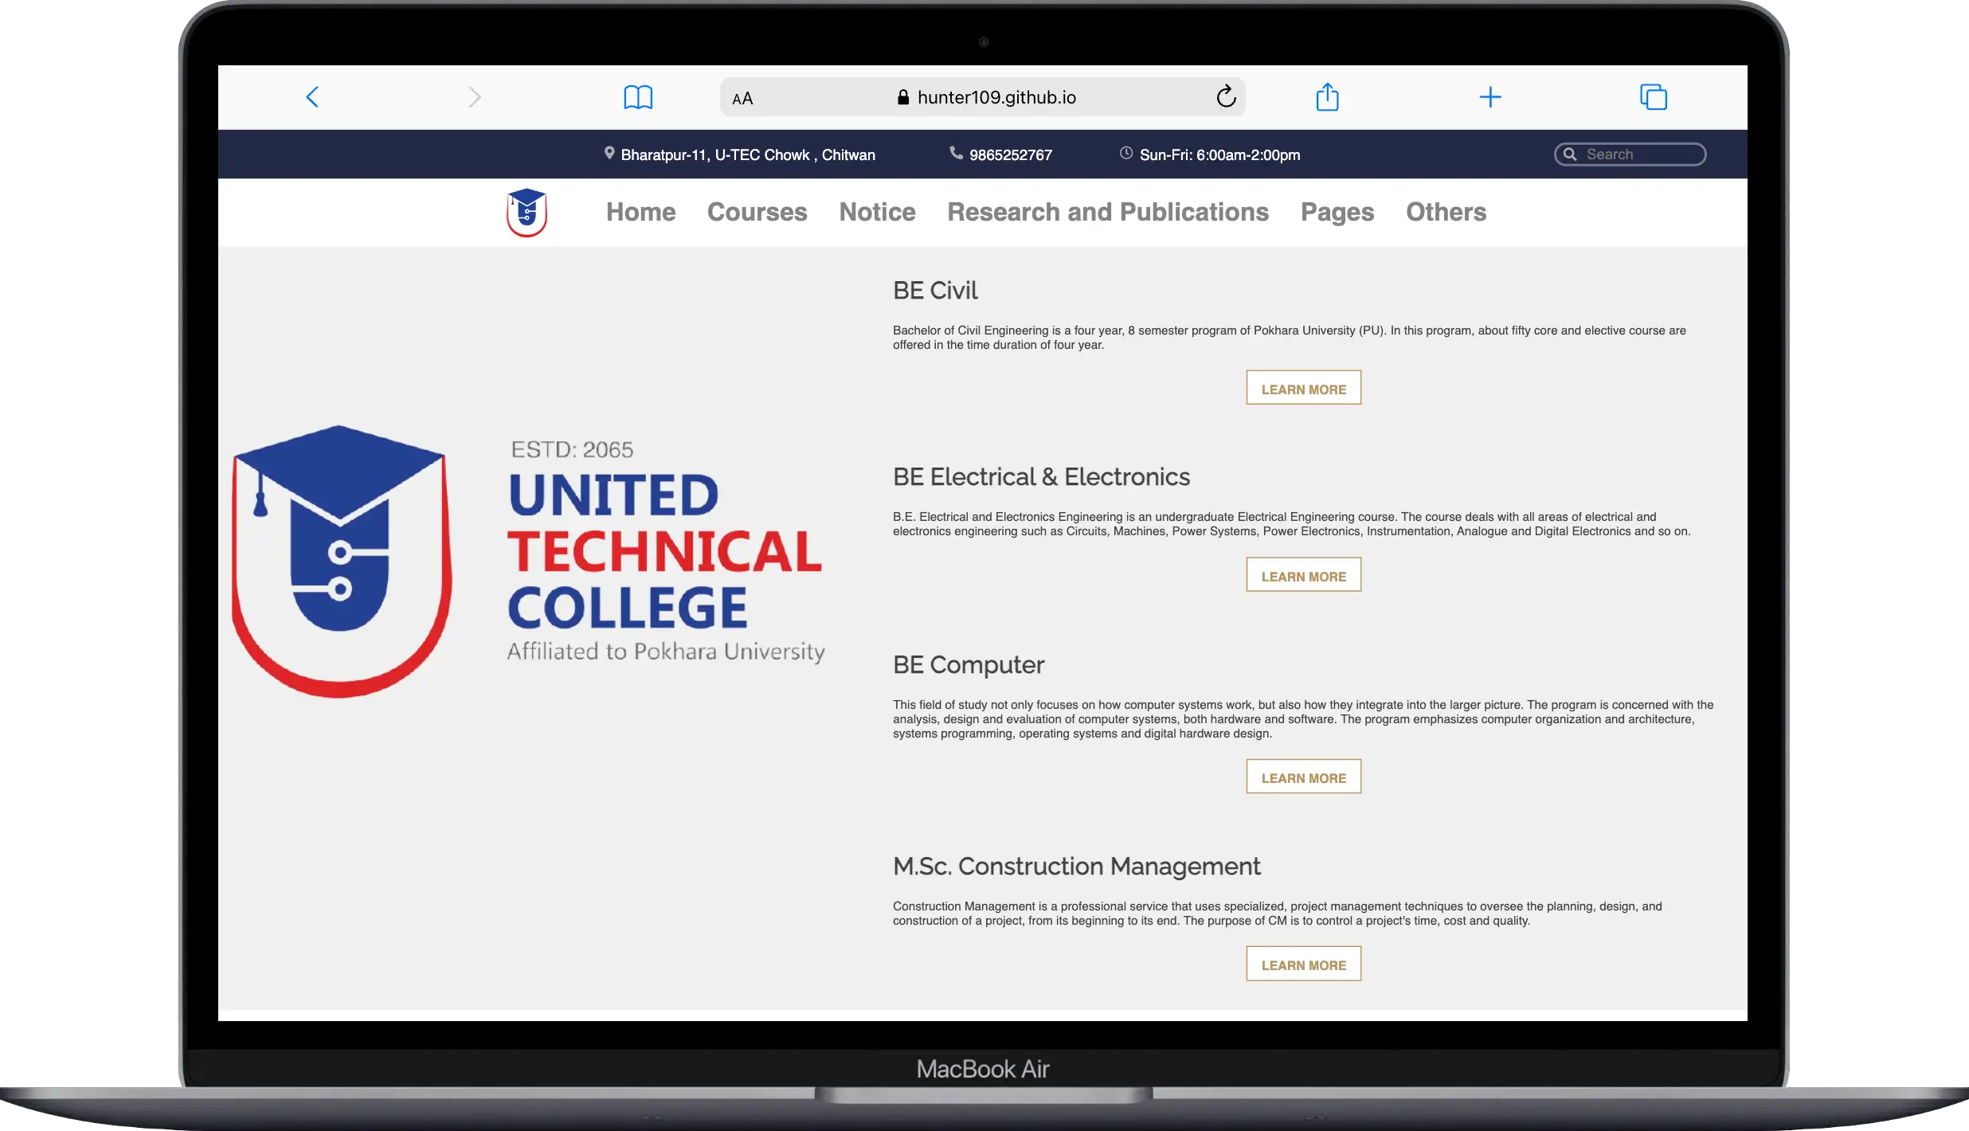Open the Notice section
This screenshot has height=1131, width=1969.
point(876,212)
